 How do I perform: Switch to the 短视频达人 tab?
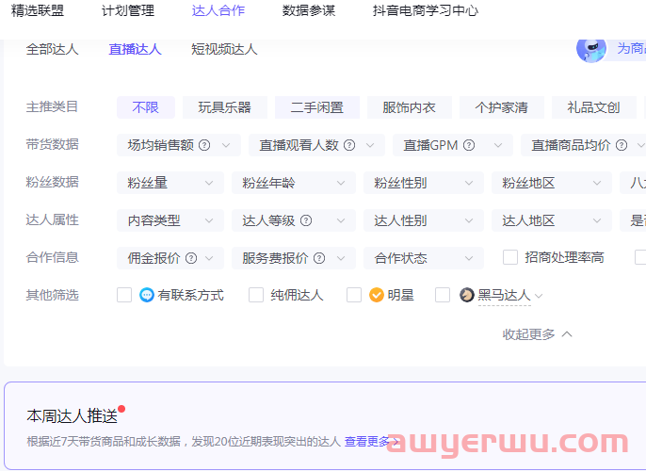click(x=224, y=49)
